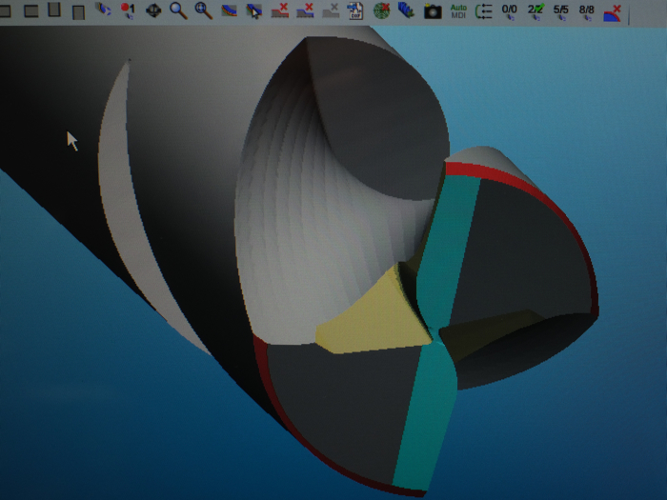Viewport: 667px width, 500px height.
Task: Click the blue curve with red X icon at toolbar end
Action: coord(613,11)
